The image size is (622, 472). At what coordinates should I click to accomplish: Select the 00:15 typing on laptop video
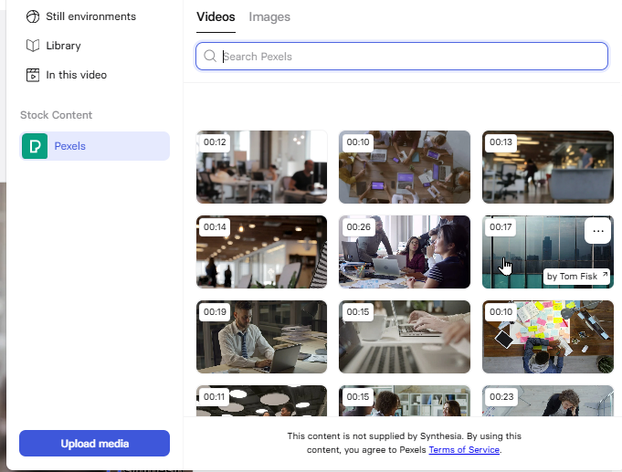point(405,338)
